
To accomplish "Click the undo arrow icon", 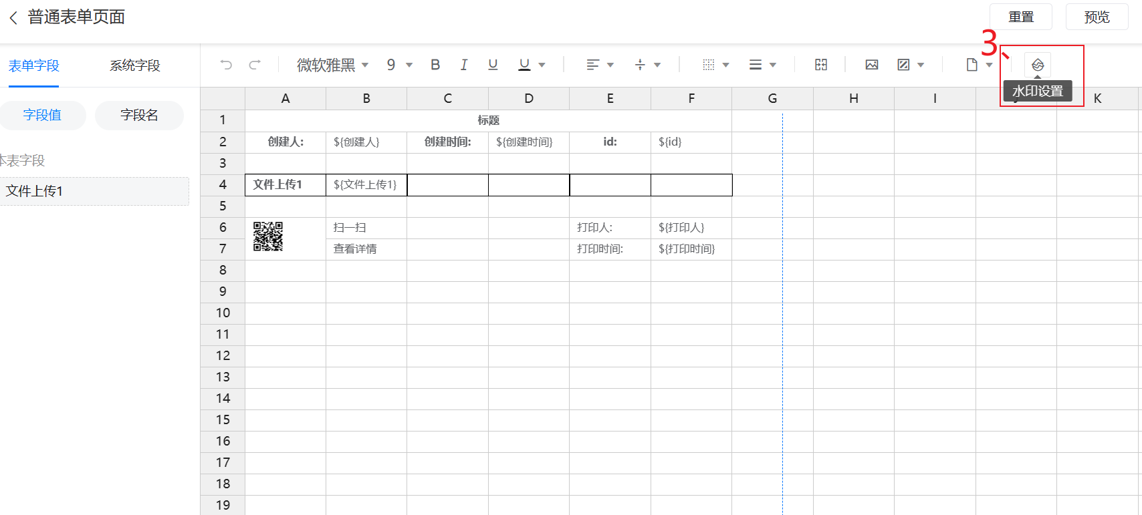I will (226, 65).
